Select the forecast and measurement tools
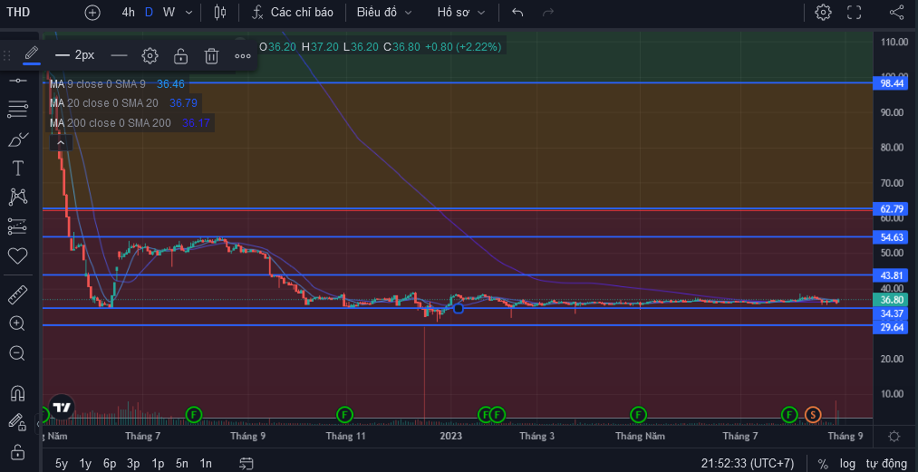918x472 pixels. [x=18, y=226]
